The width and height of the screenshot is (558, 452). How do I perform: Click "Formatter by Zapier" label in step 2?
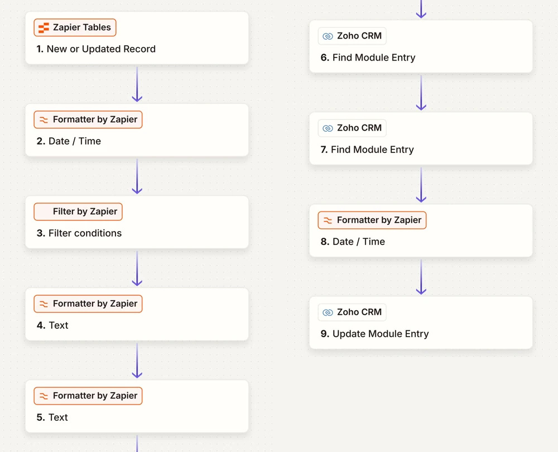(95, 119)
